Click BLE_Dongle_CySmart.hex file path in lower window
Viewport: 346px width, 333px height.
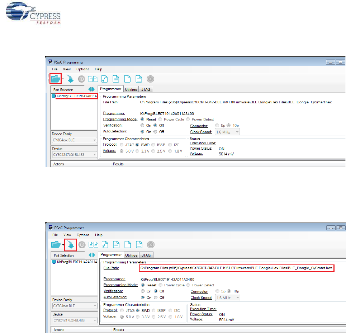(236, 268)
